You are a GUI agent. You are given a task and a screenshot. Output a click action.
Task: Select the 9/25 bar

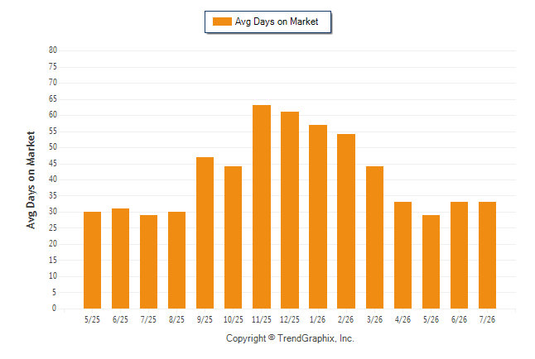click(x=205, y=233)
